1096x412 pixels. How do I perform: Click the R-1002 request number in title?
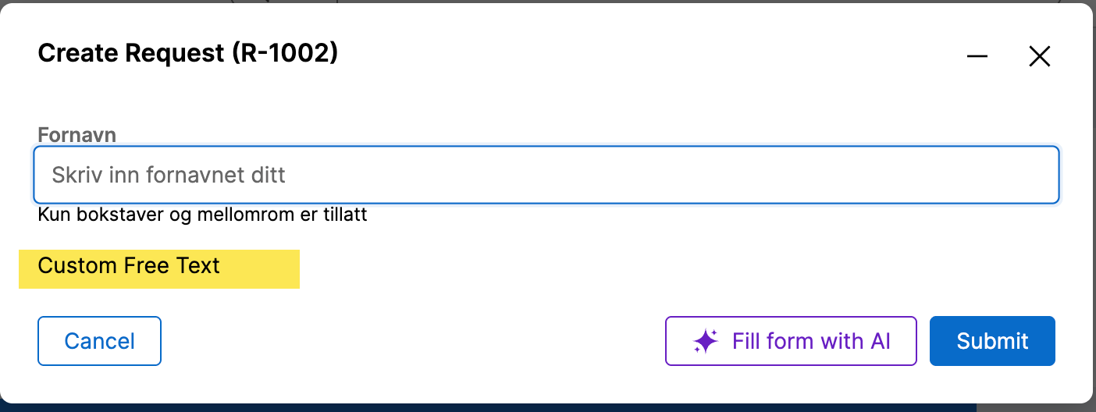(x=284, y=53)
